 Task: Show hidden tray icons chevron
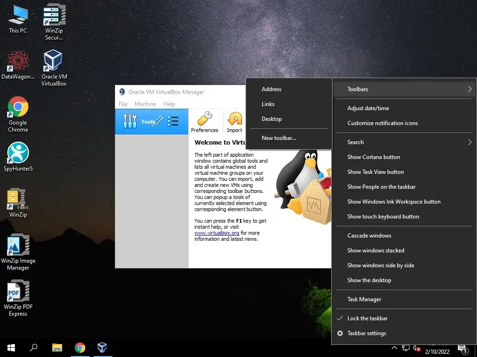[394, 348]
